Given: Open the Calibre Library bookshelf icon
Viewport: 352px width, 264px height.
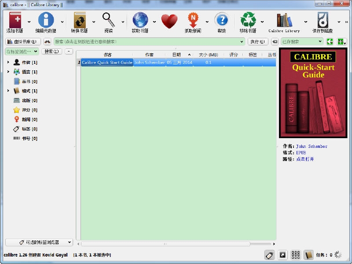Looking at the screenshot, I should click(284, 20).
